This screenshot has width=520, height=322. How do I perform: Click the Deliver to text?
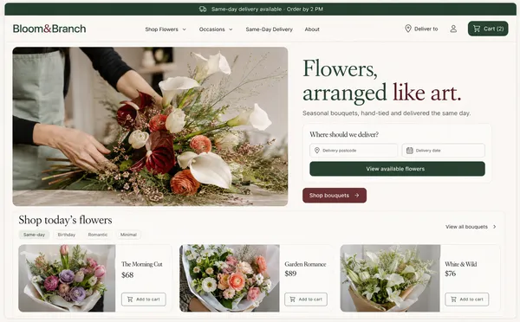[426, 29]
